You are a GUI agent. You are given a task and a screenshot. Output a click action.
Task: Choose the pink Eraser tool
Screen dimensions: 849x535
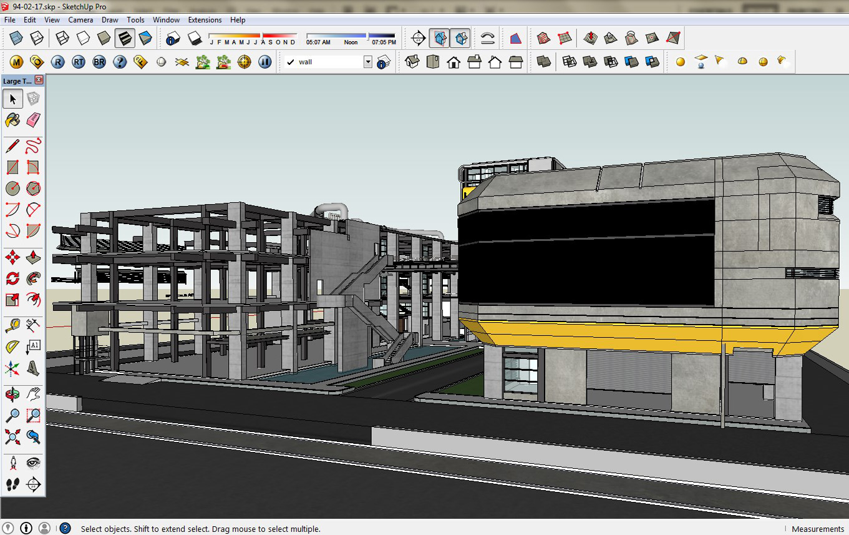coord(34,119)
